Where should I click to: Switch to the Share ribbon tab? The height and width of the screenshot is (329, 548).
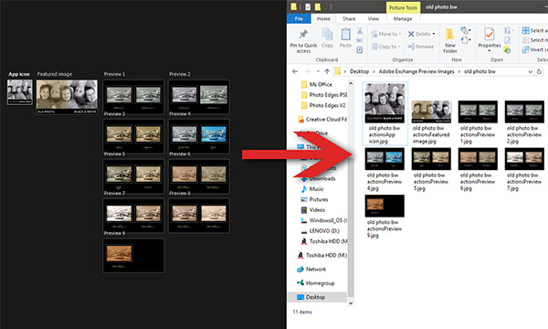pos(349,18)
